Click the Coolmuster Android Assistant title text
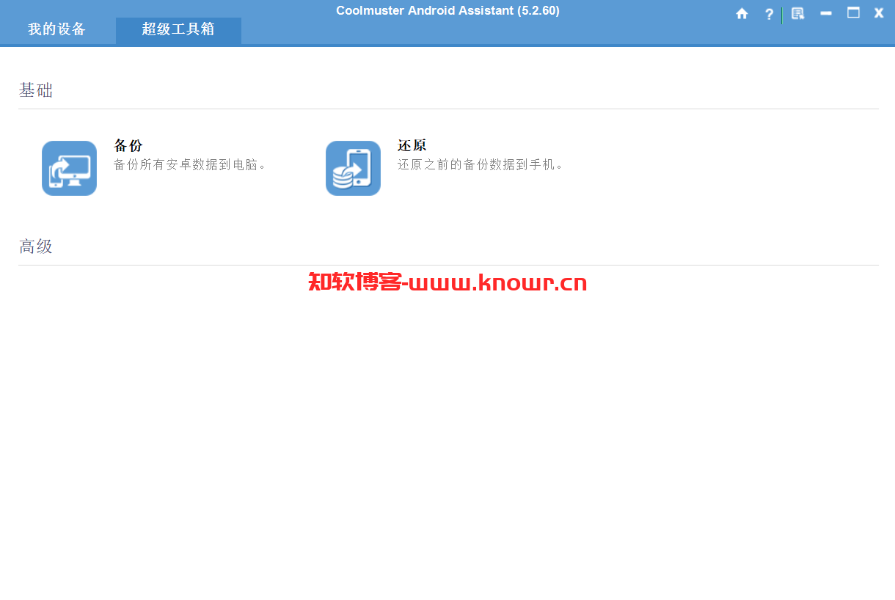895x600 pixels. tap(447, 10)
